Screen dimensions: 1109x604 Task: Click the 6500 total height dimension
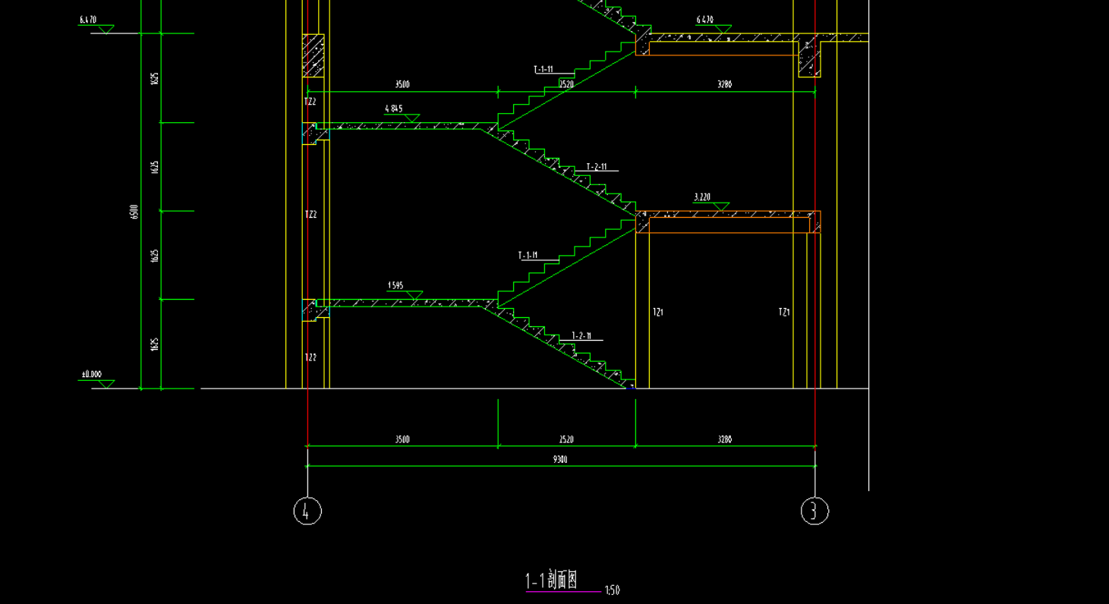click(x=134, y=212)
